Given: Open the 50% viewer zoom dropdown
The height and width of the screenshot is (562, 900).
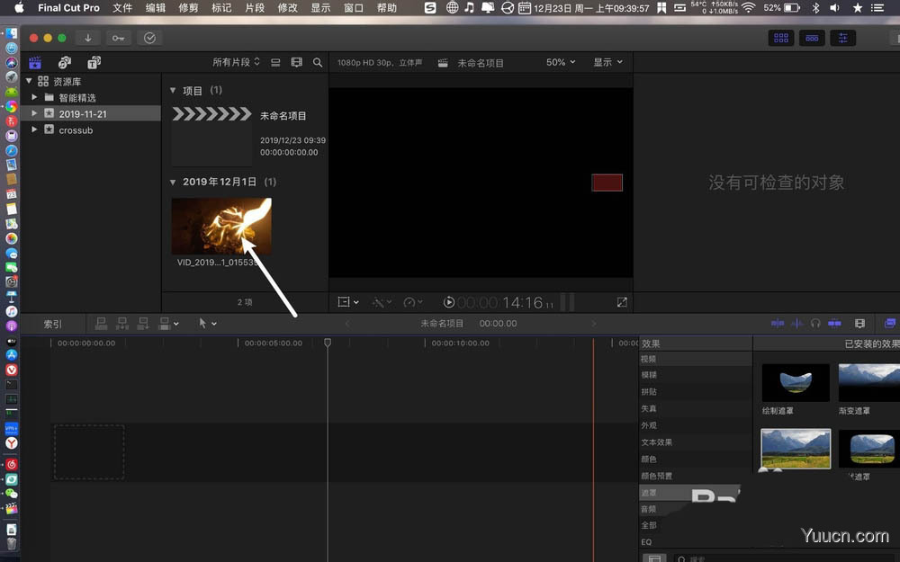Looking at the screenshot, I should tap(561, 62).
